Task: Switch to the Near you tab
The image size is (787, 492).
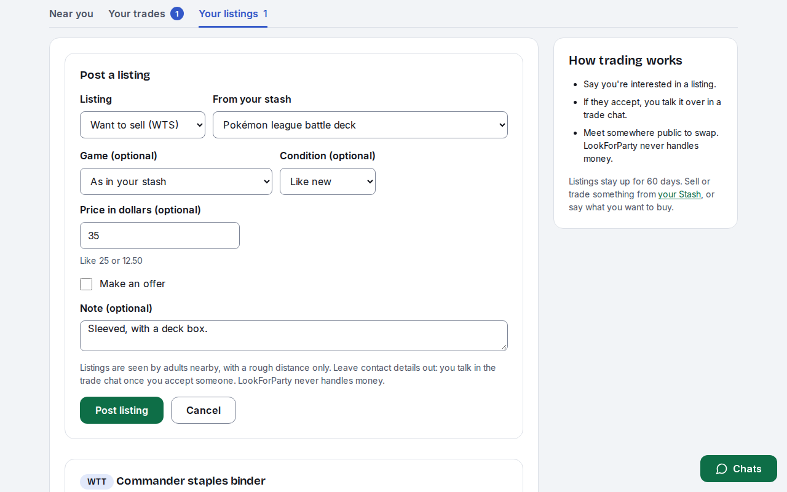Action: 71,14
